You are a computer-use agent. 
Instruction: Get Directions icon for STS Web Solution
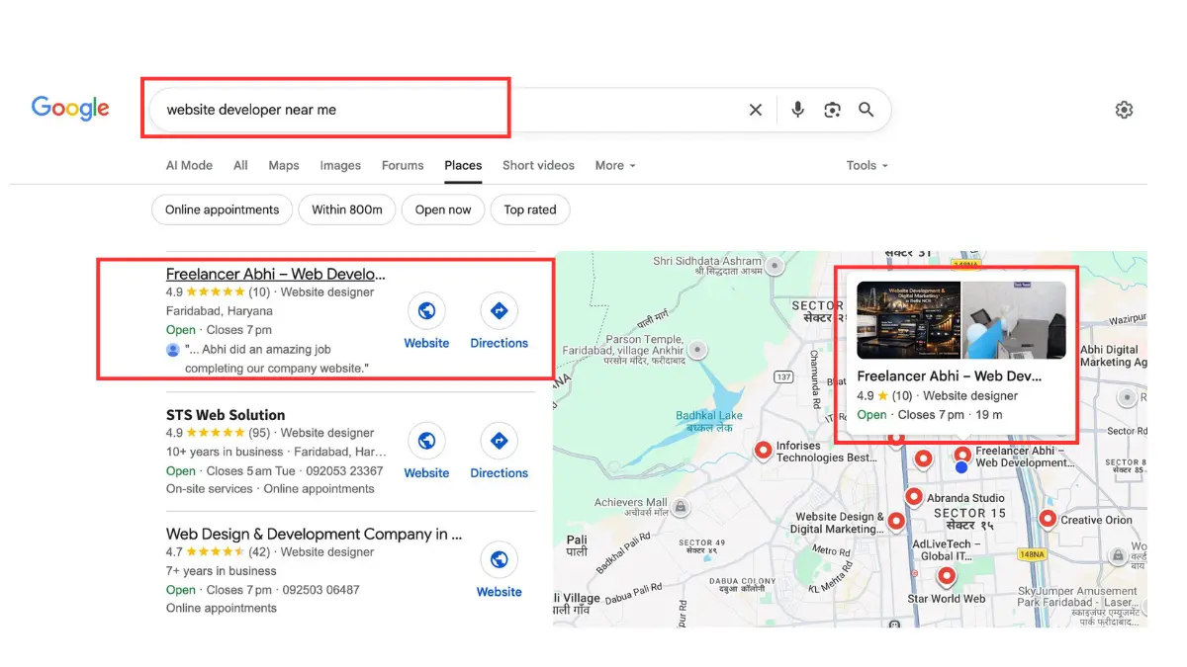[499, 441]
